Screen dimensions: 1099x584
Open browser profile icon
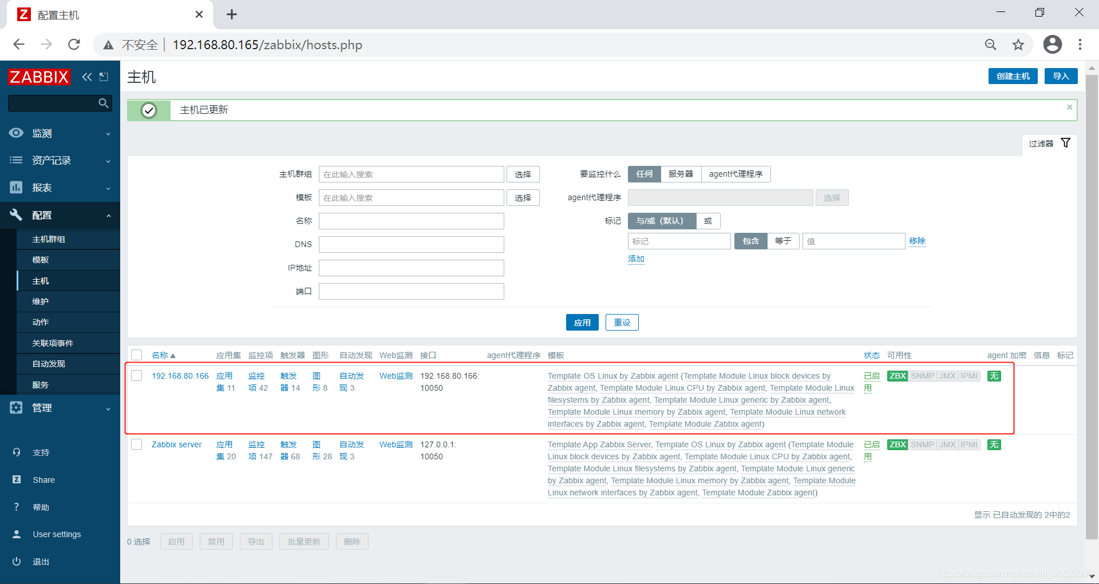(1052, 45)
